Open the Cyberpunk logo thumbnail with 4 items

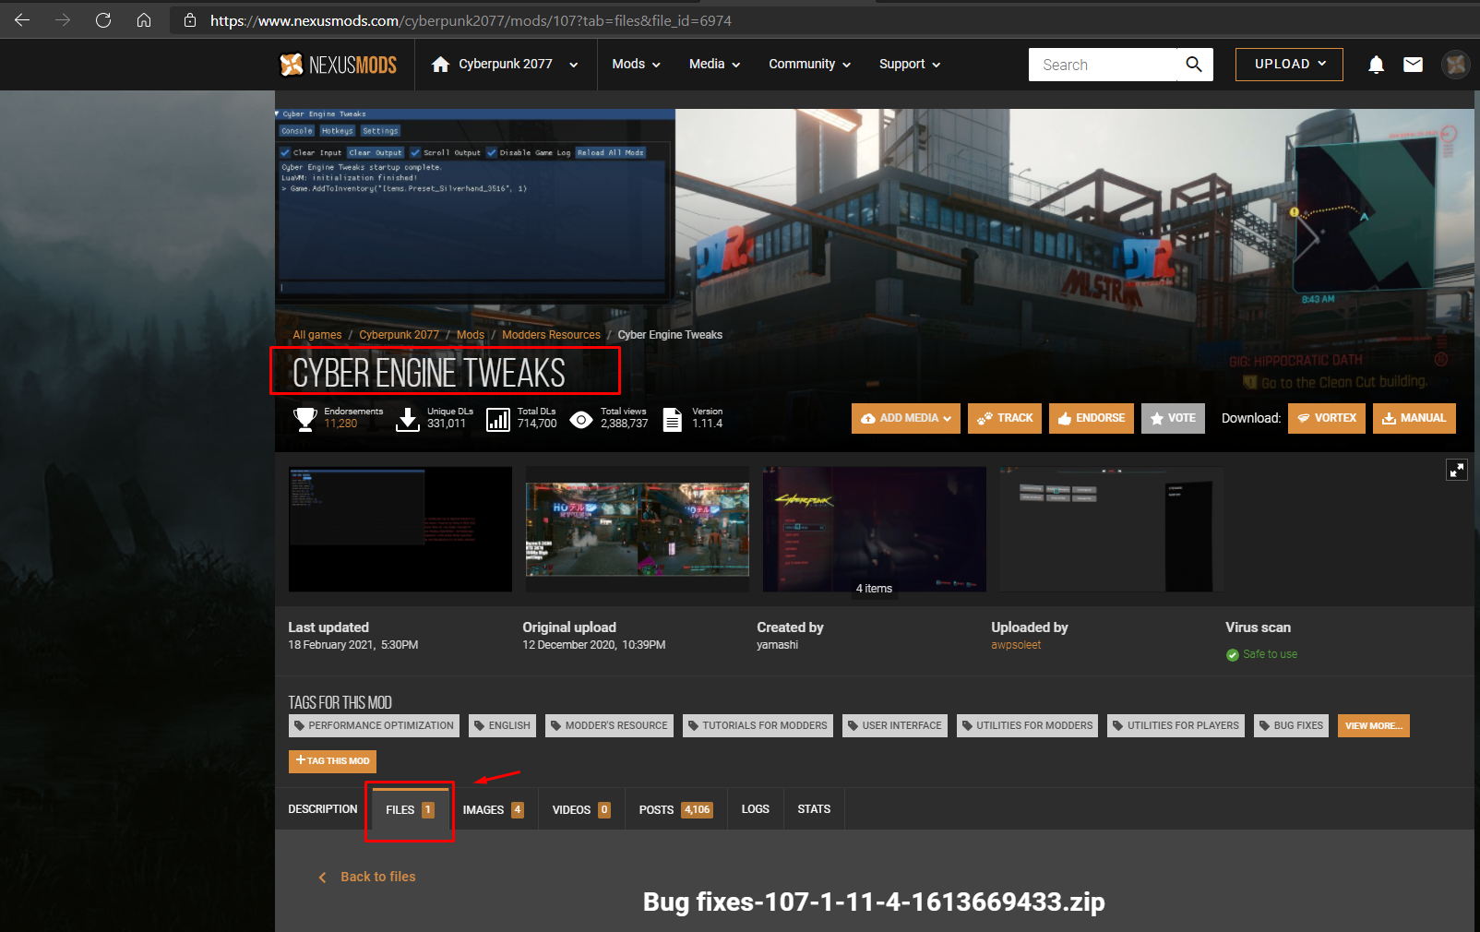coord(875,529)
